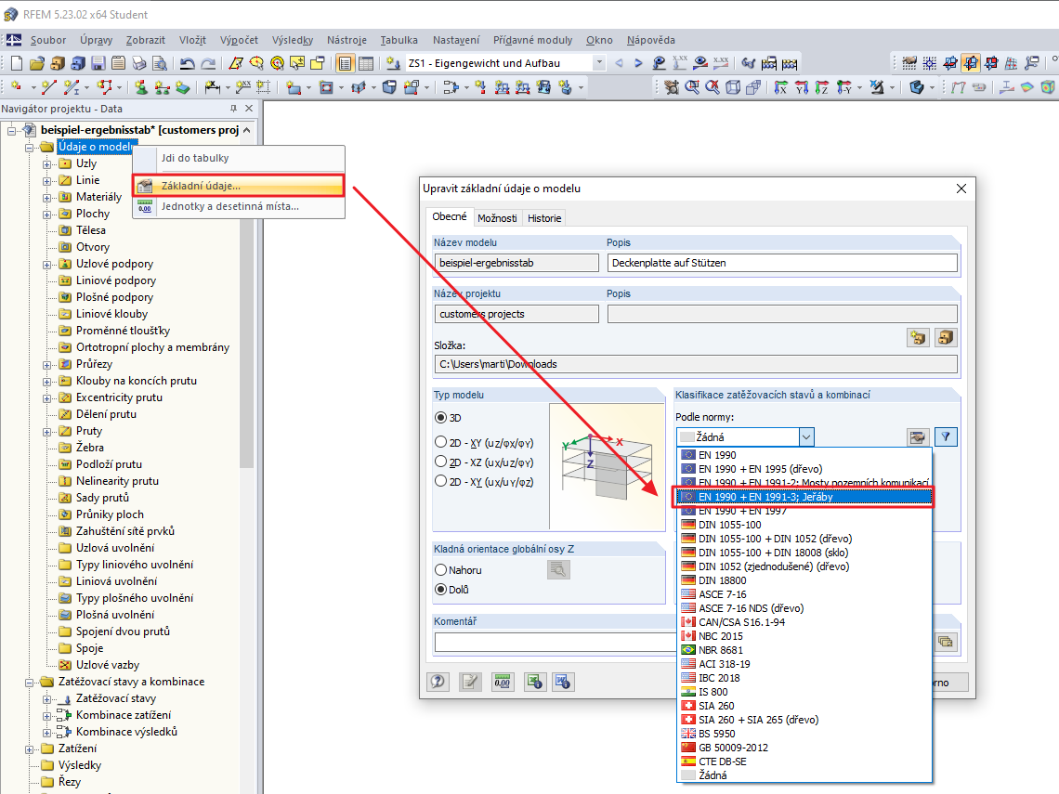
Task: Select the new line tool icon
Action: tap(48, 87)
